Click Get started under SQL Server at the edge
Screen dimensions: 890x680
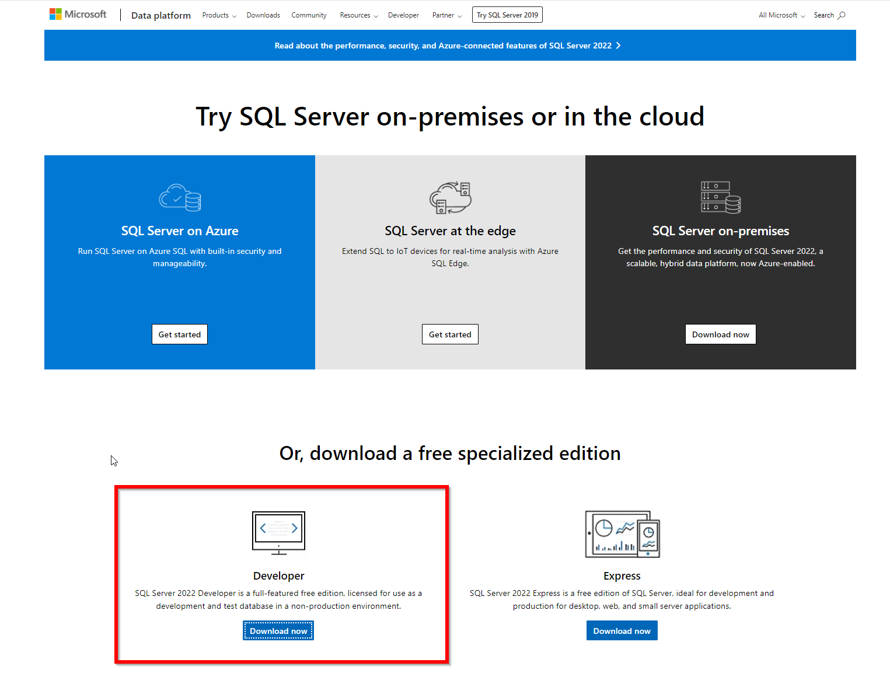pyautogui.click(x=450, y=334)
